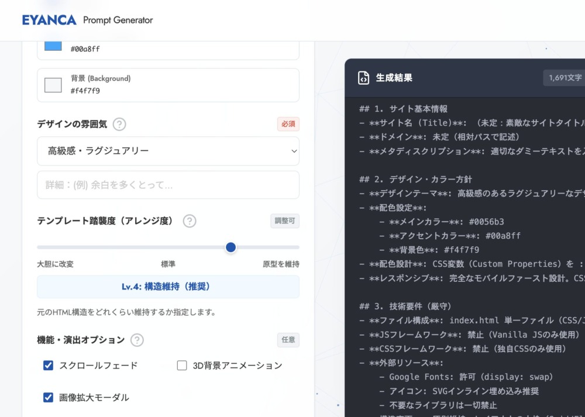Viewport: 585px width, 417px height.
Task: Uncheck the 画像拡大モーダル option
Action: click(48, 397)
